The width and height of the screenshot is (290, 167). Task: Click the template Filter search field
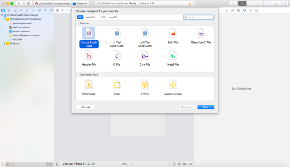pyautogui.click(x=199, y=18)
